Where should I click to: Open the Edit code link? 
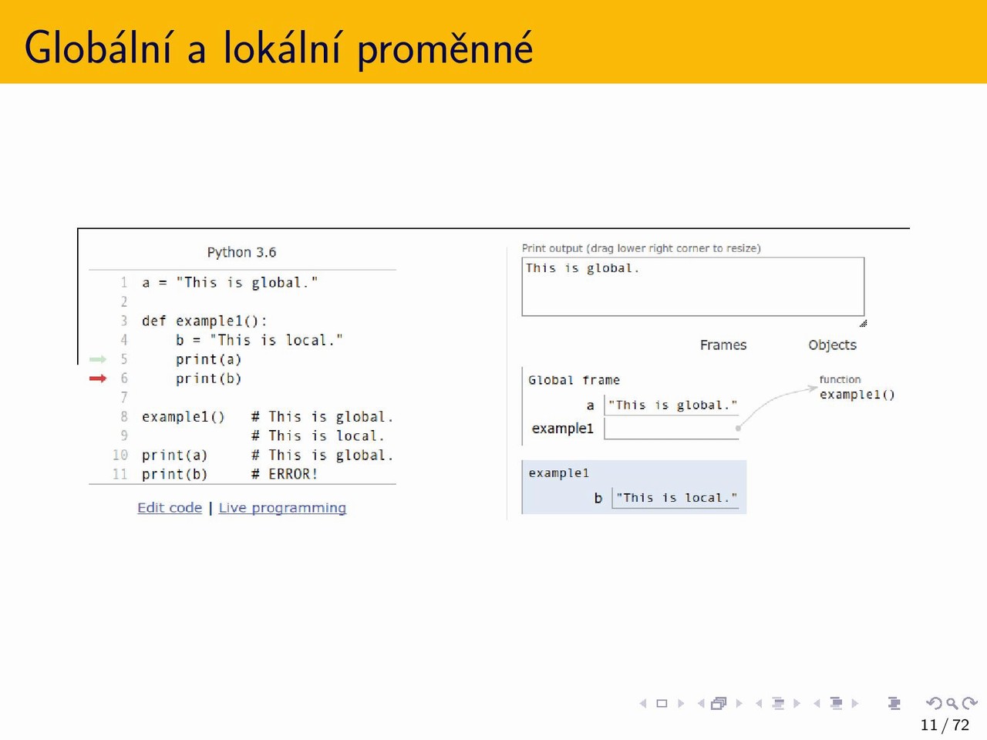[170, 507]
